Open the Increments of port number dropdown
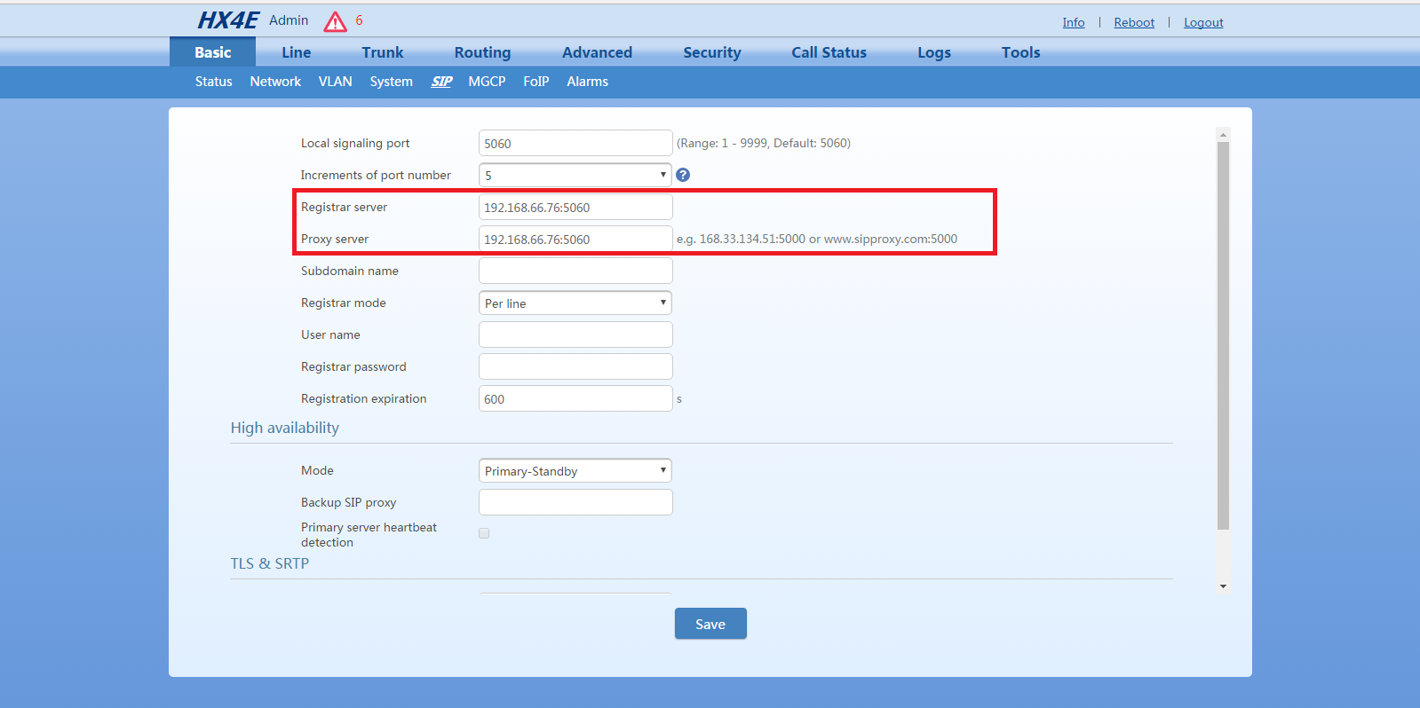Screen dimensions: 1420x708 pyautogui.click(x=575, y=175)
